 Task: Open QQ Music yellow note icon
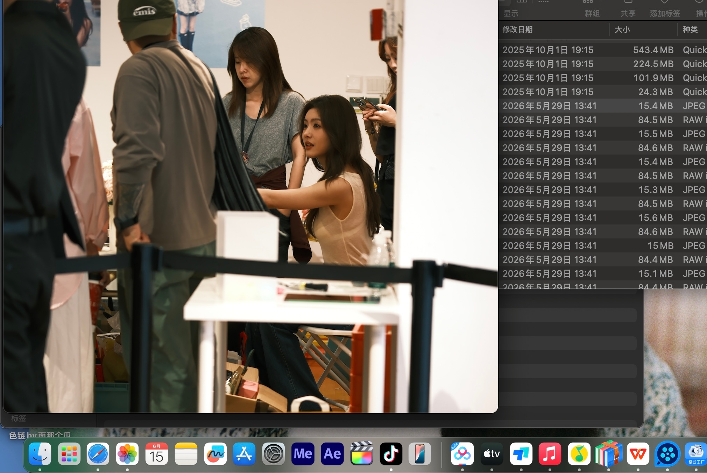[x=579, y=453]
